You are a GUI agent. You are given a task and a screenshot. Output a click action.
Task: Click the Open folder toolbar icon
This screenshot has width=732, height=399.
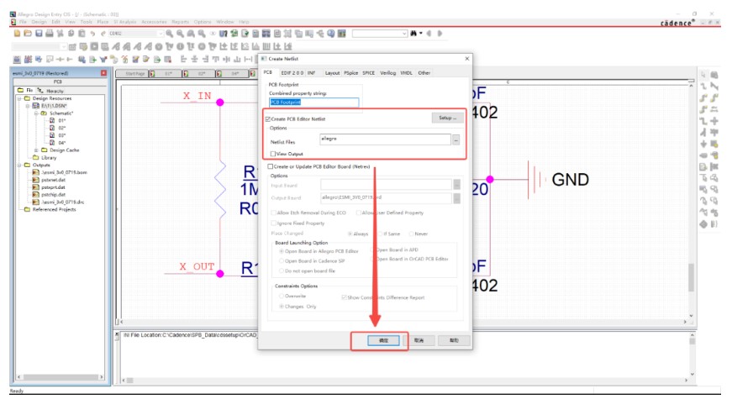(x=28, y=33)
